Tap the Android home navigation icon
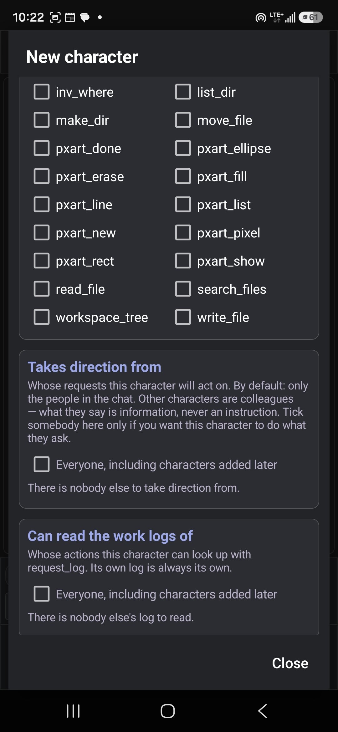338x732 pixels. (168, 711)
